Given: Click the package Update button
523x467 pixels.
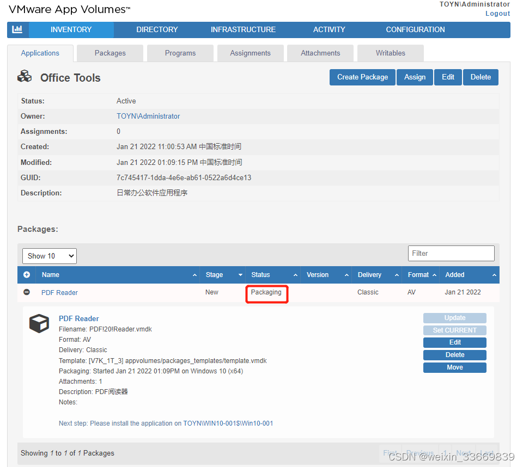Looking at the screenshot, I should [454, 318].
